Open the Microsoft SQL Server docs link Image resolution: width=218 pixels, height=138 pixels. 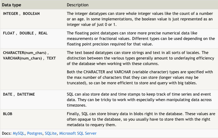[78, 133]
